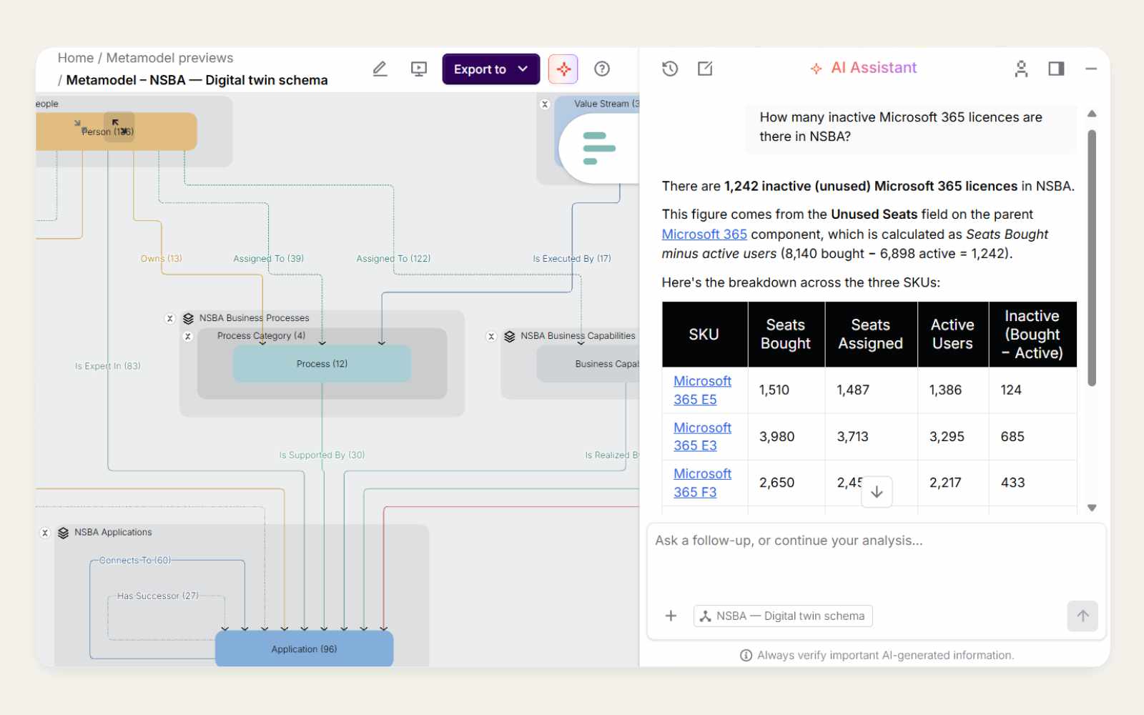This screenshot has height=715, width=1144.
Task: Toggle the AI sparkle assistant button
Action: [x=563, y=69]
